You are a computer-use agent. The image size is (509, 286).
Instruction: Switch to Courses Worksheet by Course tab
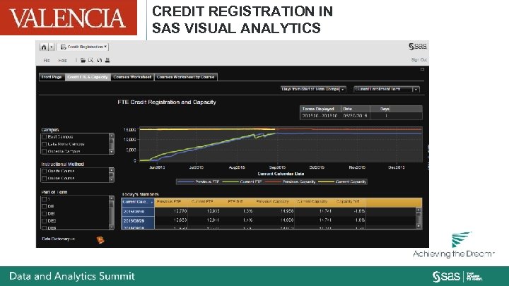[185, 77]
